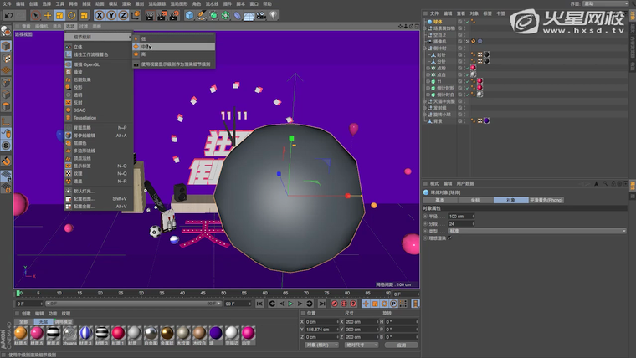Toggle the 理想渲染 checkbox
The image size is (636, 358).
(449, 238)
